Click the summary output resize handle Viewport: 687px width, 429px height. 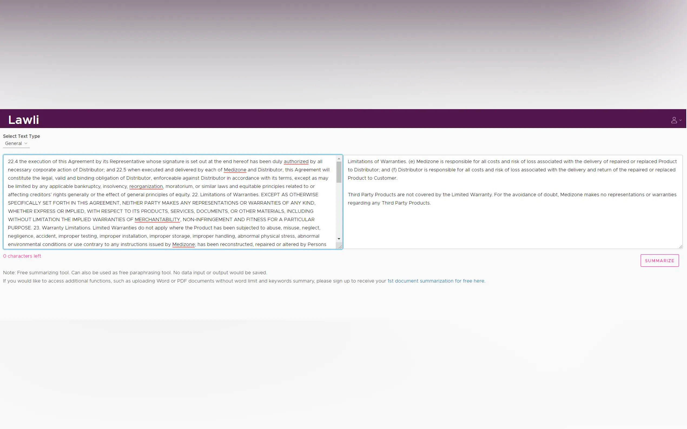[680, 247]
